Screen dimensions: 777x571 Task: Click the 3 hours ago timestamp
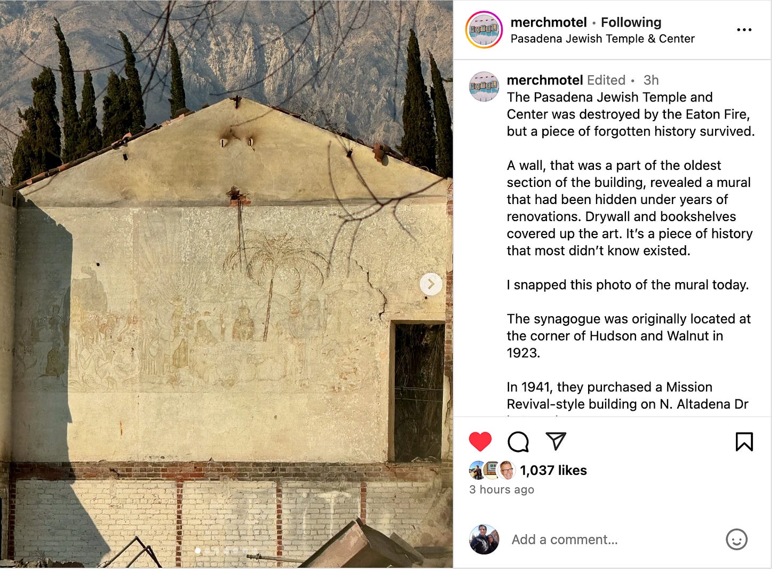coord(502,489)
